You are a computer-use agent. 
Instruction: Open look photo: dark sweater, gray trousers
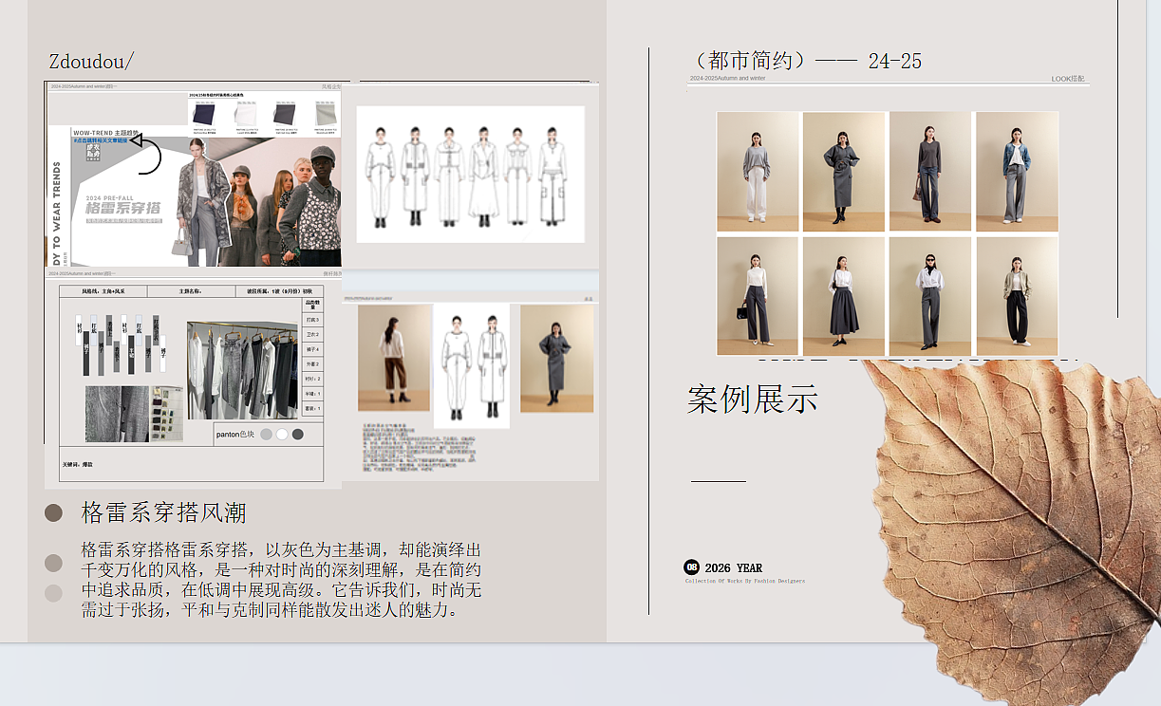click(x=930, y=171)
